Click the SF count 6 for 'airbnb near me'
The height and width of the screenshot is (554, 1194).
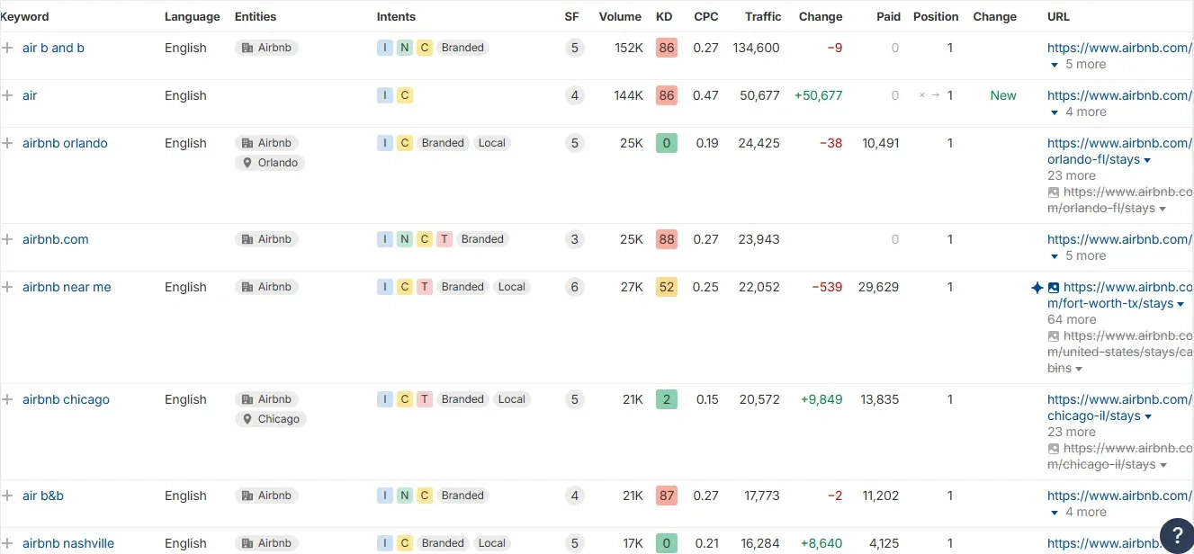[x=574, y=287]
